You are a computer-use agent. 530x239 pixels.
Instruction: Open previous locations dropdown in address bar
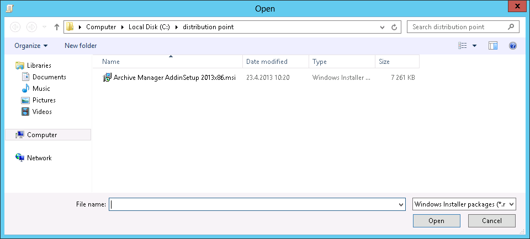pyautogui.click(x=382, y=28)
